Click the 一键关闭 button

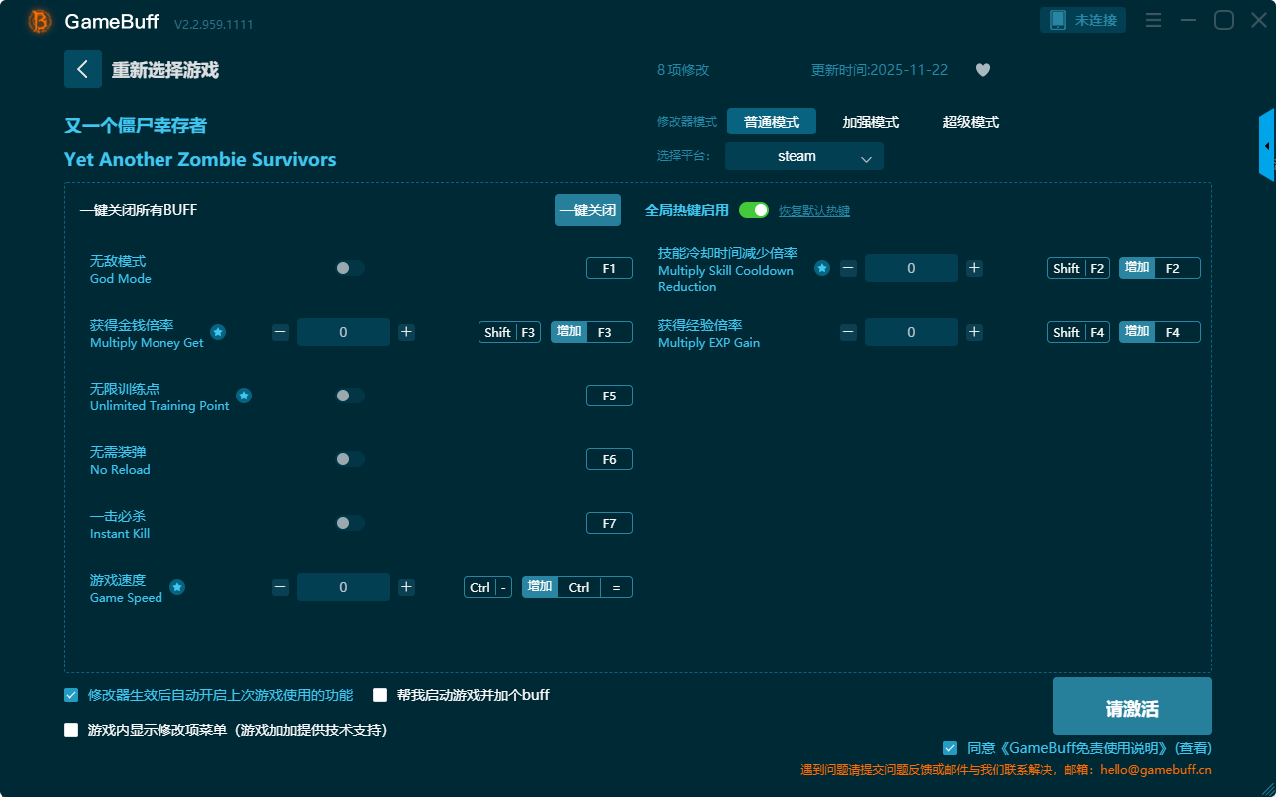(x=587, y=210)
